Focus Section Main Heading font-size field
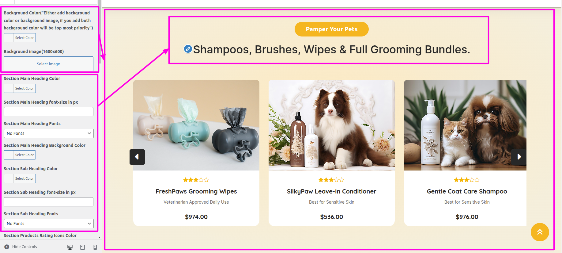This screenshot has width=562, height=253. click(x=49, y=112)
